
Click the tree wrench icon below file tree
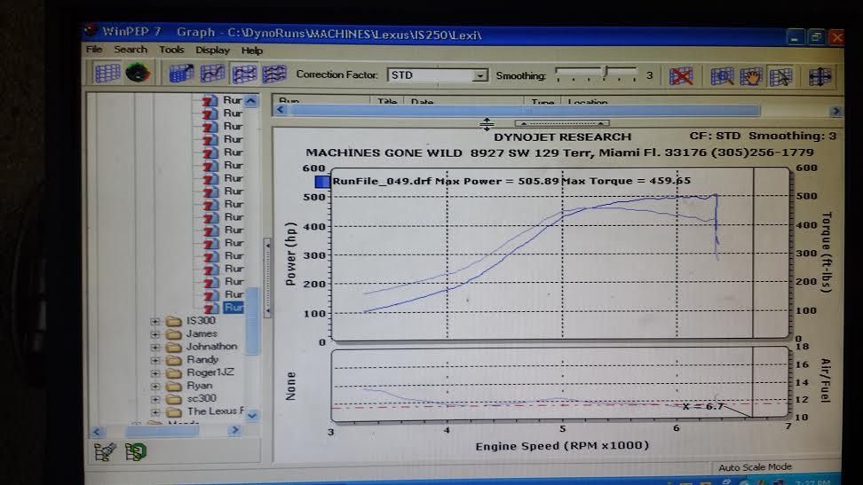[x=105, y=452]
